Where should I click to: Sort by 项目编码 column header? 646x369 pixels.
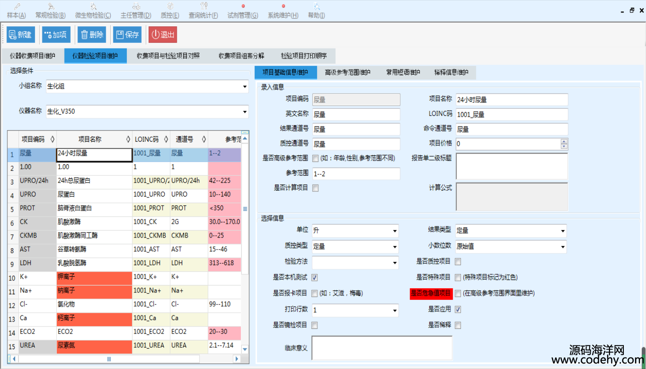36,139
